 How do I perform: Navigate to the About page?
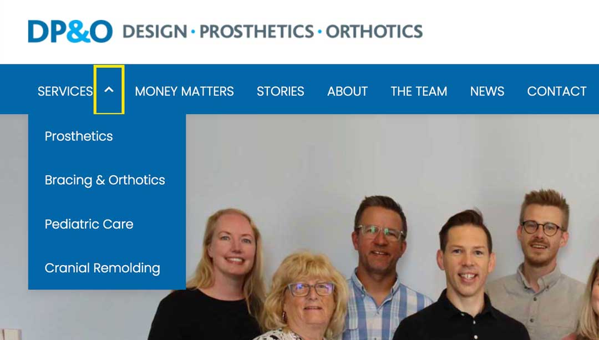tap(347, 92)
